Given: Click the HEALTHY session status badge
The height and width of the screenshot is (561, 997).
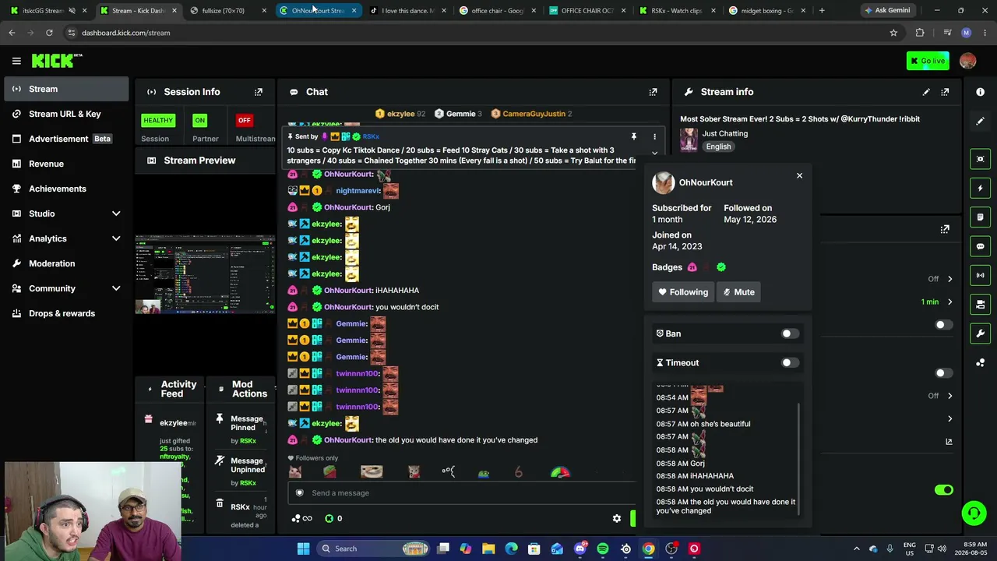Looking at the screenshot, I should point(158,120).
